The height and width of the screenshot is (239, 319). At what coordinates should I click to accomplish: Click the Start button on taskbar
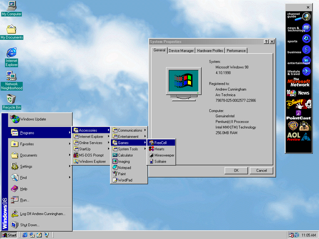point(9,235)
